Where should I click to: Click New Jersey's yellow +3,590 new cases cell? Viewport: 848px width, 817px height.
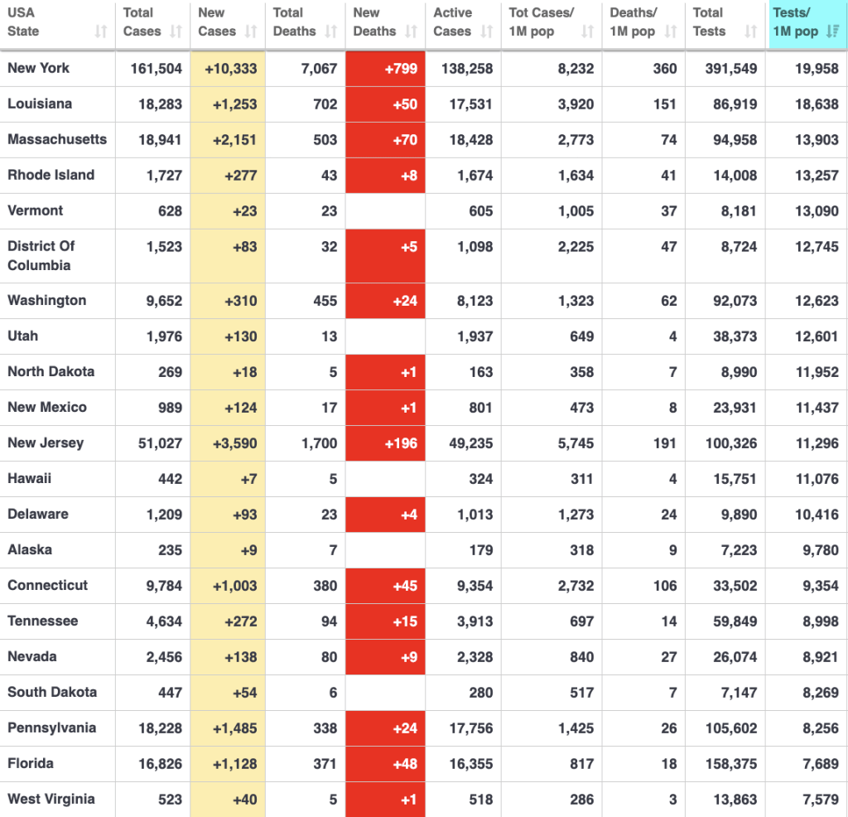(x=228, y=443)
